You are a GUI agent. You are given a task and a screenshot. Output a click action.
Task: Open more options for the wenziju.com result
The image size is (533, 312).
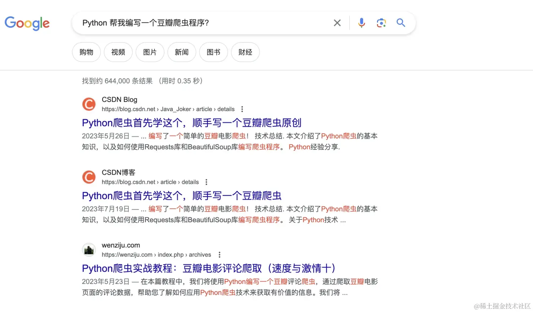[220, 254]
